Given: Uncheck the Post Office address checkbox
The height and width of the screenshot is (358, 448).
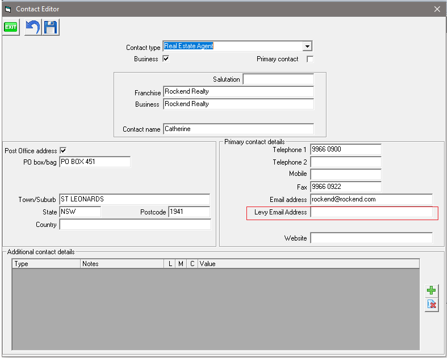Looking at the screenshot, I should click(63, 150).
